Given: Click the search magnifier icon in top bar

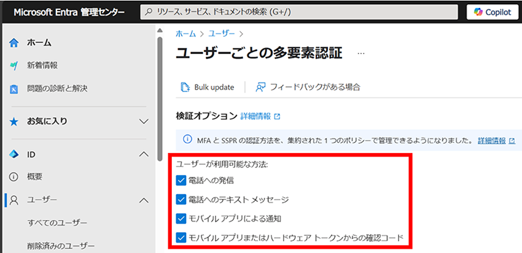Looking at the screenshot, I should pyautogui.click(x=150, y=12).
